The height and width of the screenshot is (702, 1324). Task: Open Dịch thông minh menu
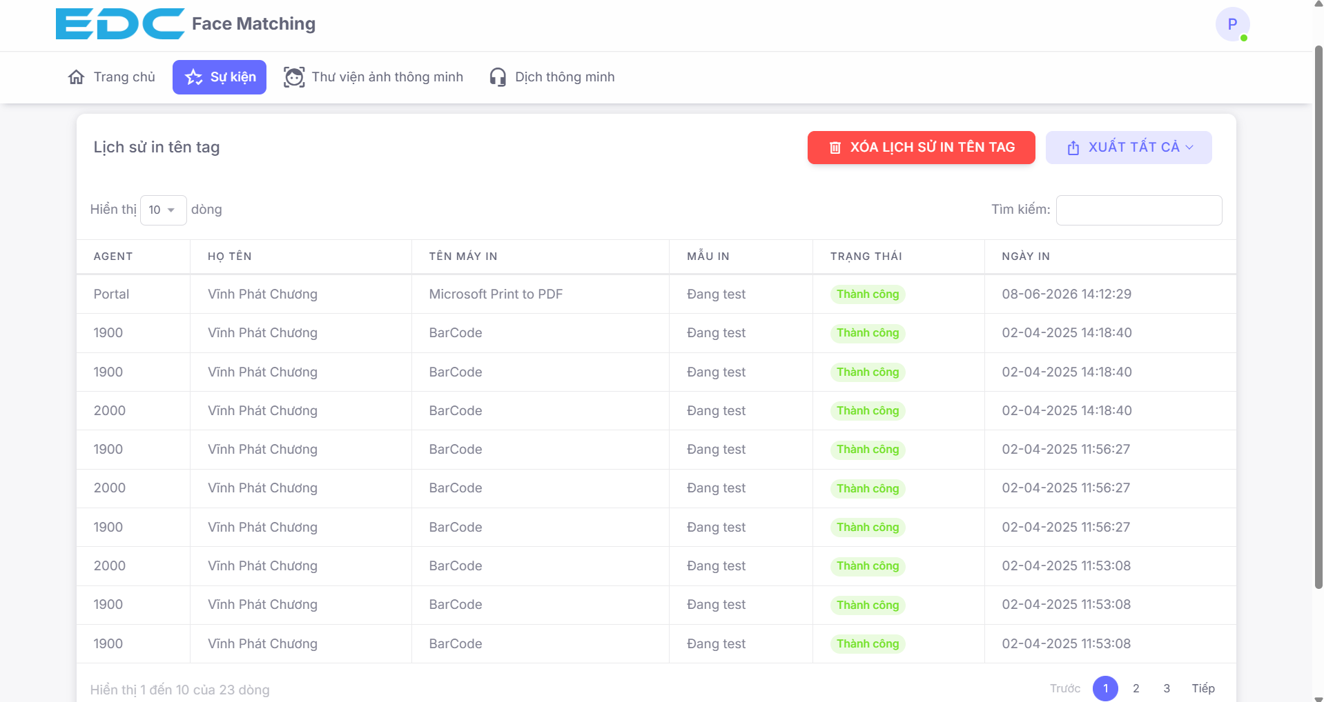point(552,77)
